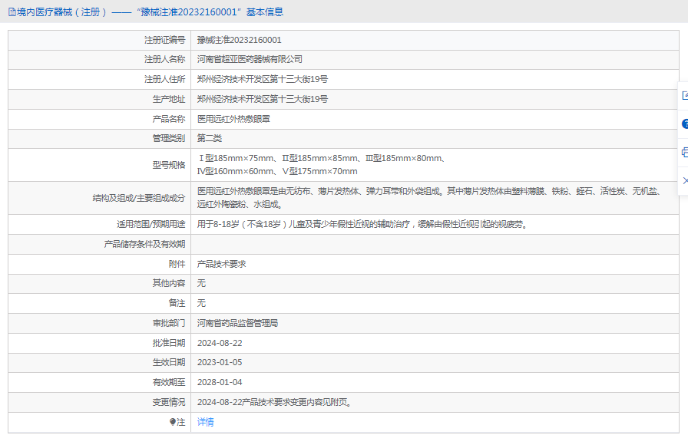This screenshot has height=435, width=688.
Task: Click the edit/feedback icon in right sidebar
Action: 684,96
